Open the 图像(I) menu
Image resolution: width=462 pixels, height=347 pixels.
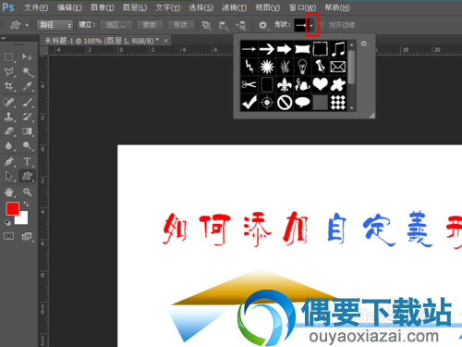click(x=103, y=7)
